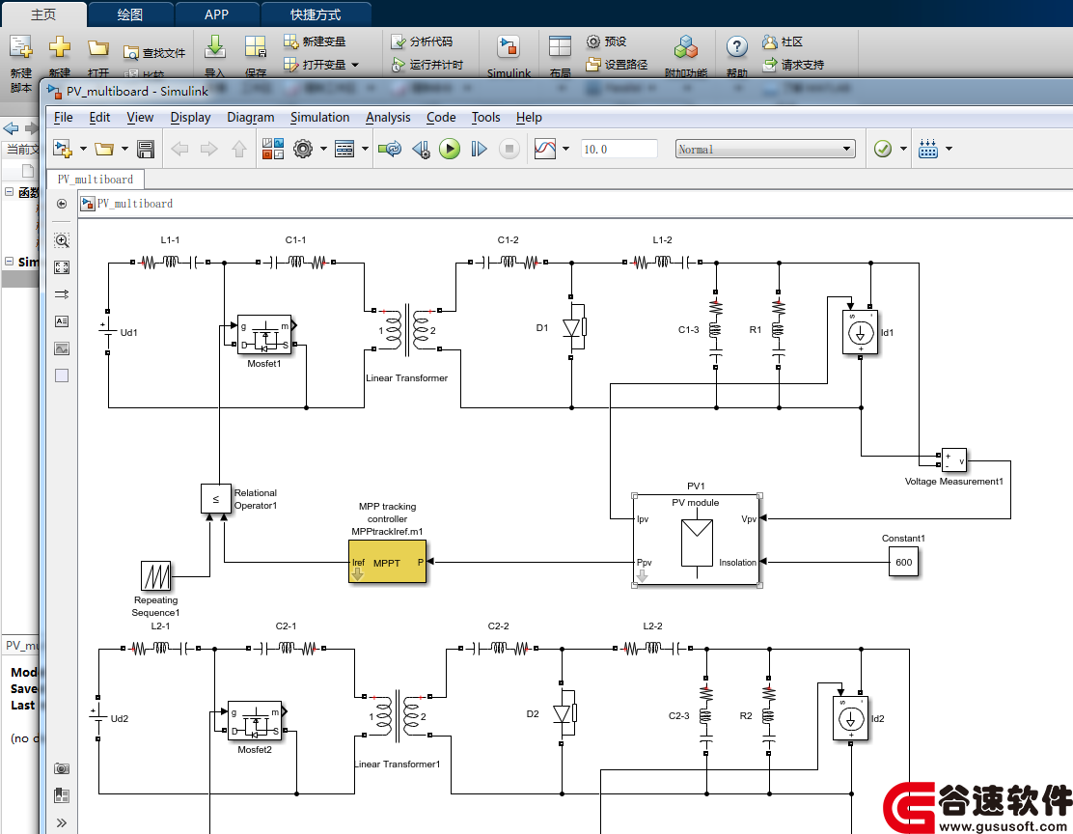Click the Sample Time Display palette icon

pyautogui.click(x=62, y=294)
